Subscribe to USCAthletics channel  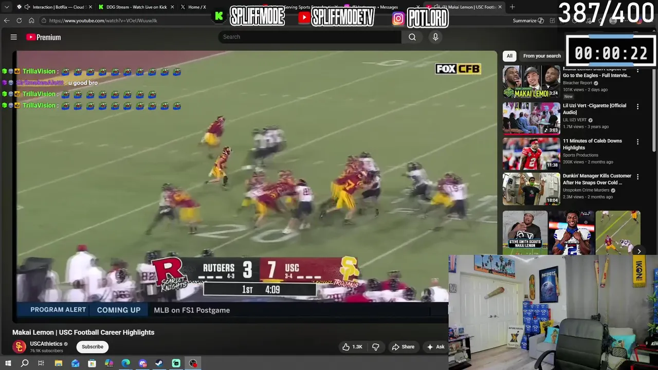[x=93, y=347]
